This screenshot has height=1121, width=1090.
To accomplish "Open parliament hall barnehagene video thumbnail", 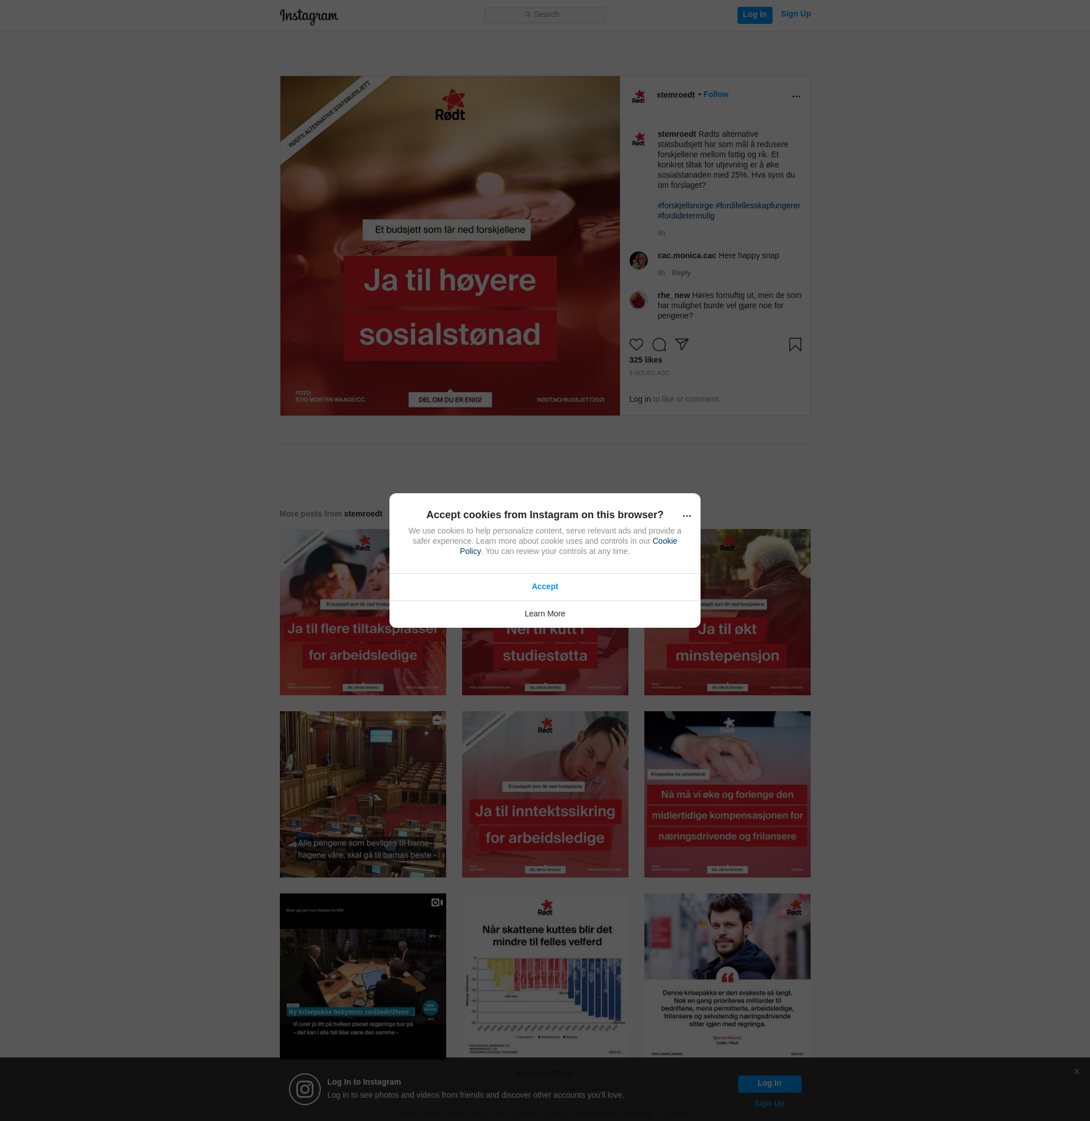I will tap(362, 794).
